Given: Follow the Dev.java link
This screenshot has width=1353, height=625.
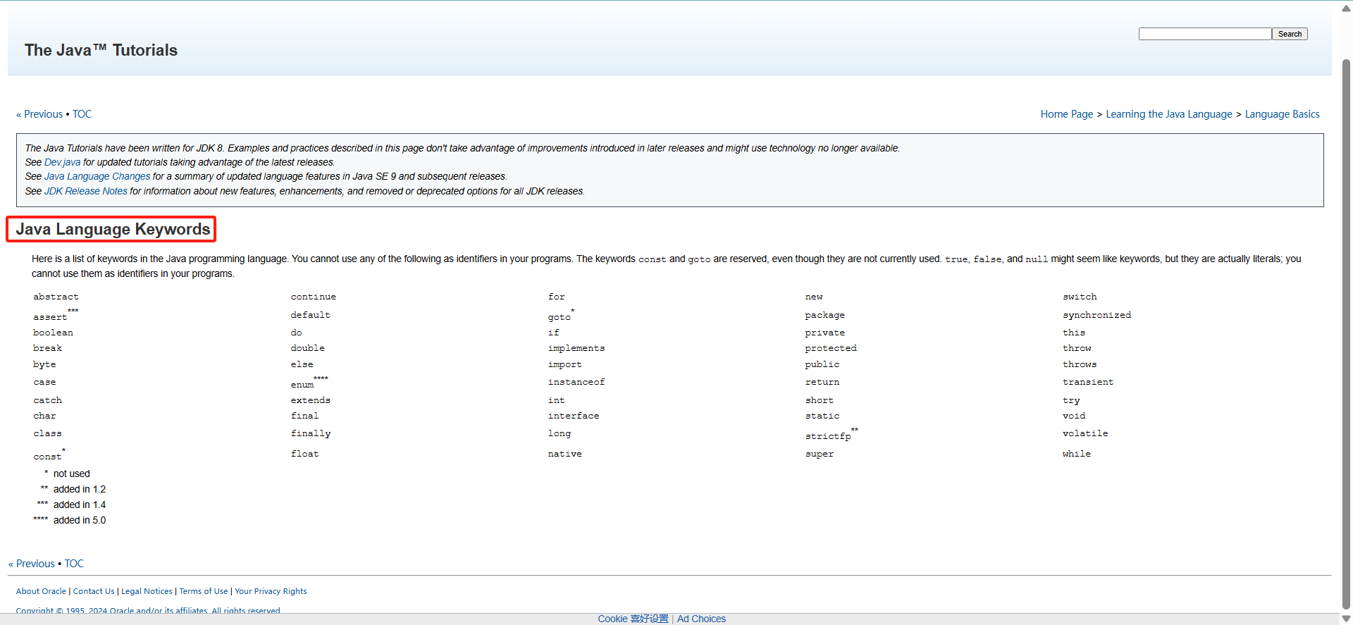Looking at the screenshot, I should click(63, 162).
